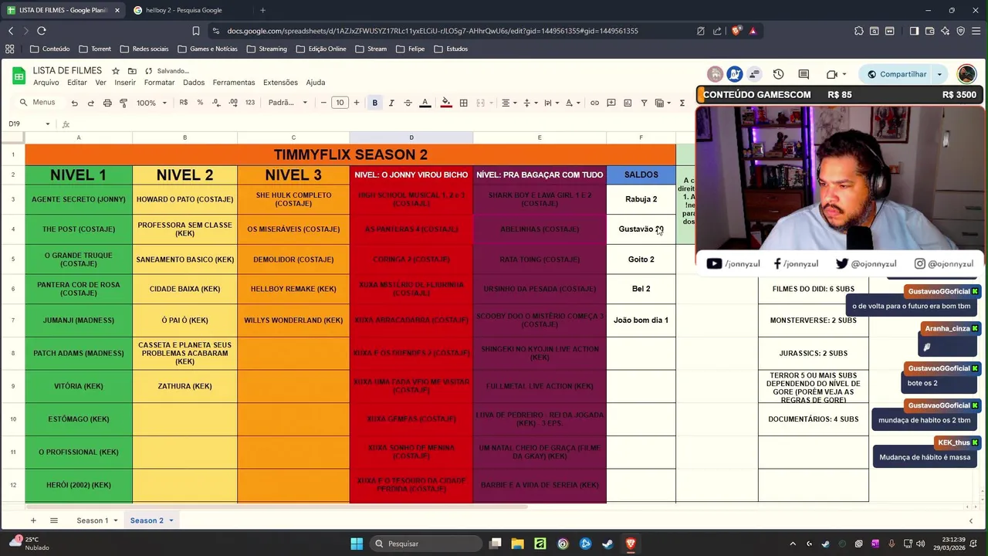The height and width of the screenshot is (556, 988).
Task: Open the all sheets list icon
Action: 54,520
